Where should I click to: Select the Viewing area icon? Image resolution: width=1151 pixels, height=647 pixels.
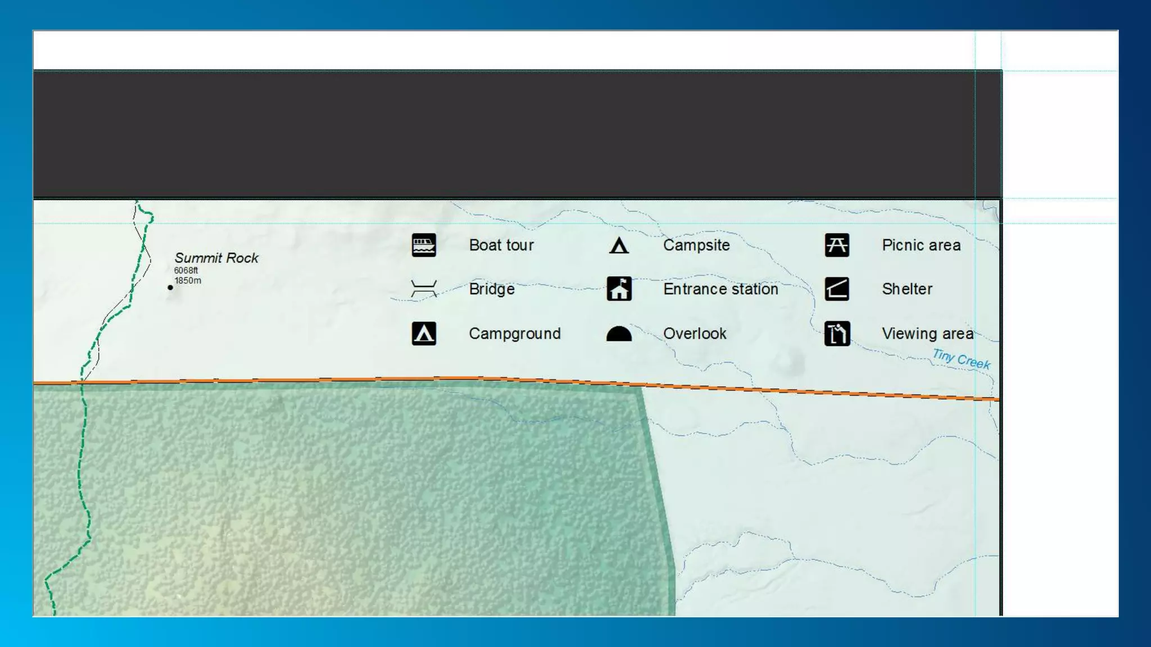(x=837, y=334)
